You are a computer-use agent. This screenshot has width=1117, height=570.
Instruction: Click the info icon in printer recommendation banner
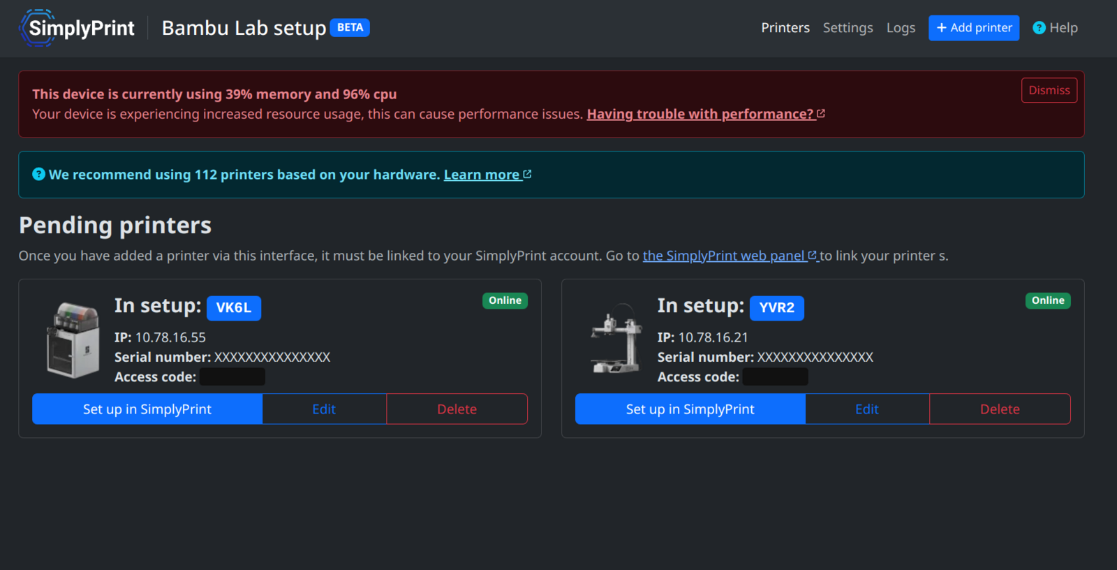[x=39, y=174]
